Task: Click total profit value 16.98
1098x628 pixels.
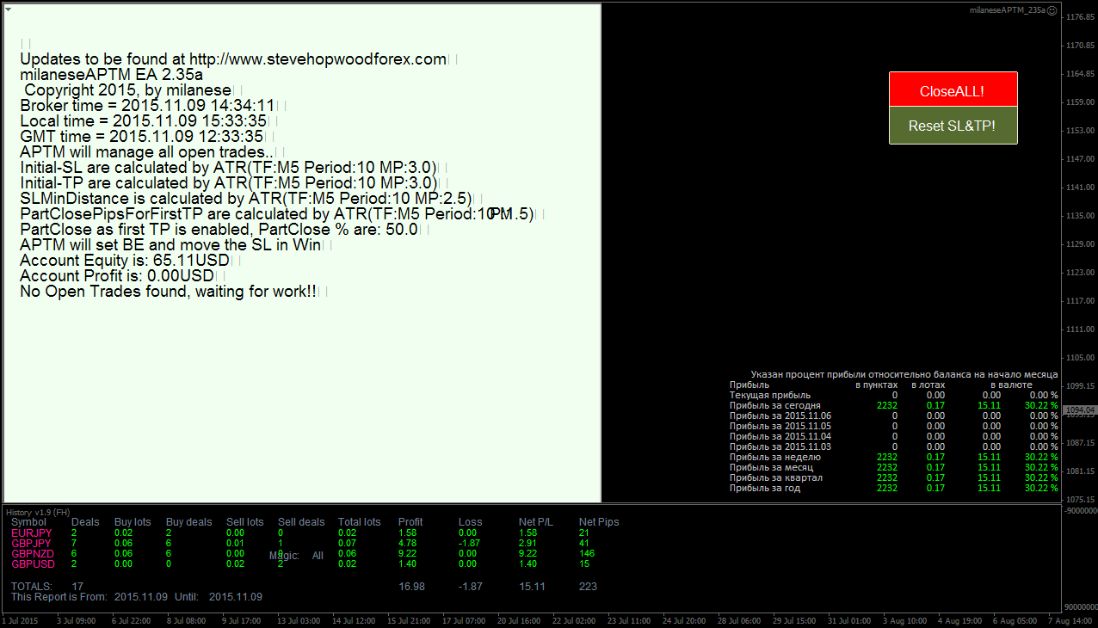Action: [x=411, y=587]
